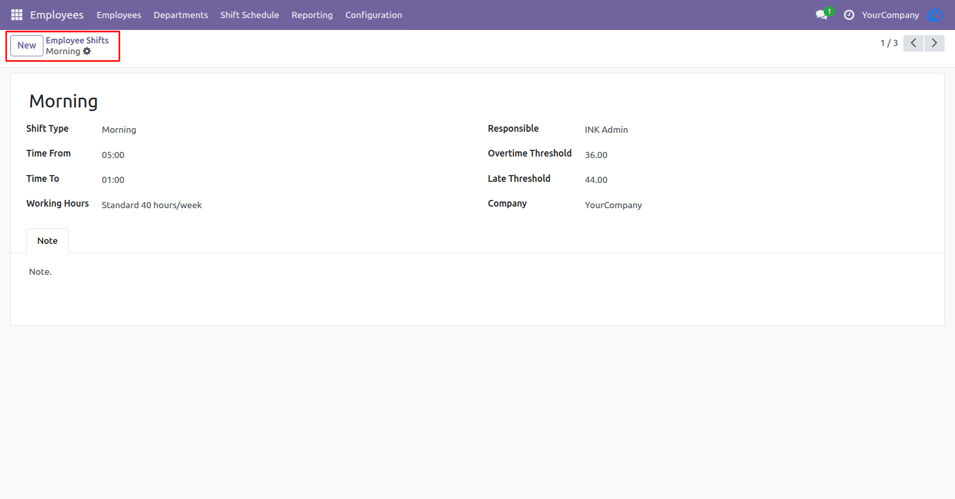Click the Overtime Threshold value 36.00
This screenshot has height=499, width=955.
tap(596, 155)
